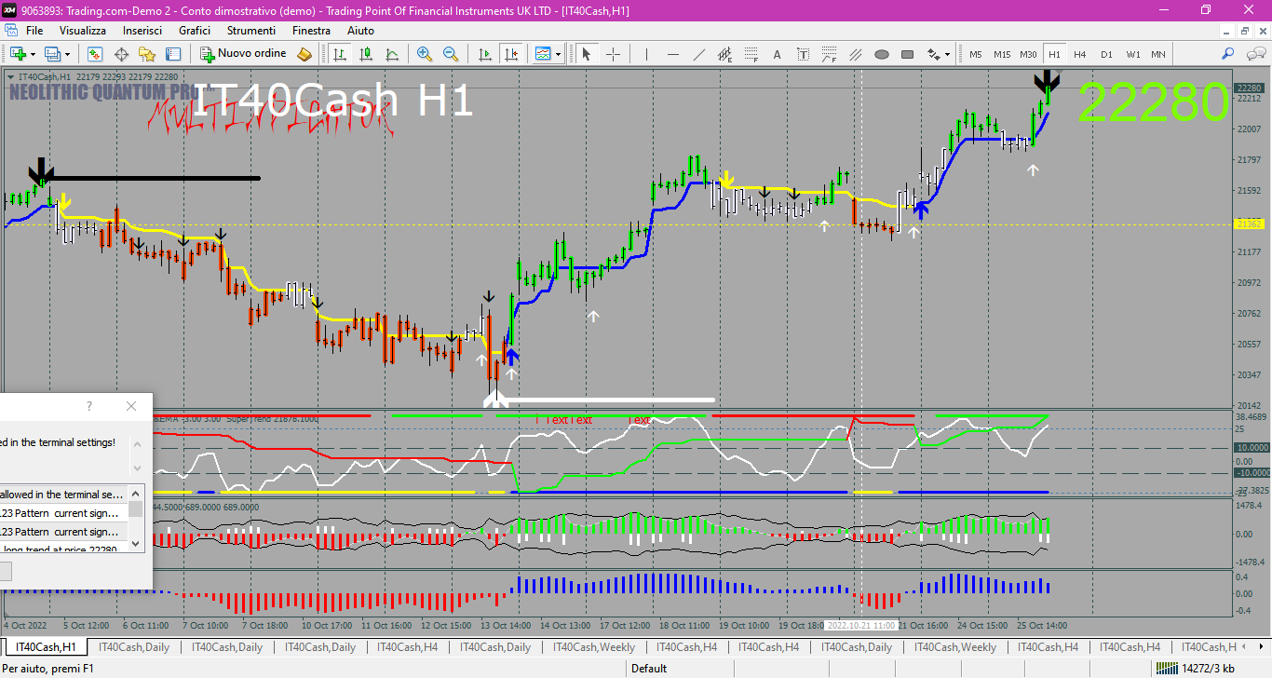Open the File menu
The width and height of the screenshot is (1272, 678).
pyautogui.click(x=34, y=31)
